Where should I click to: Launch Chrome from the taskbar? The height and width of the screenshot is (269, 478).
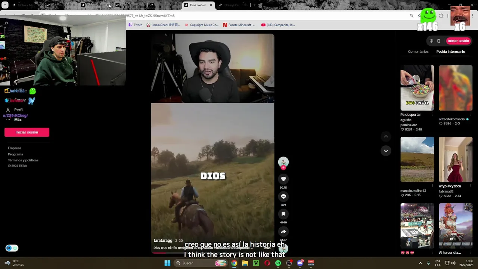(x=234, y=263)
